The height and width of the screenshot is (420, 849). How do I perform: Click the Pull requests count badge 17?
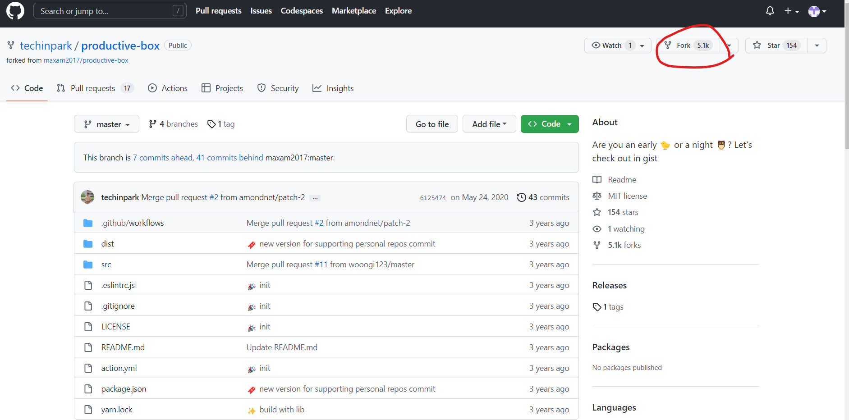127,88
